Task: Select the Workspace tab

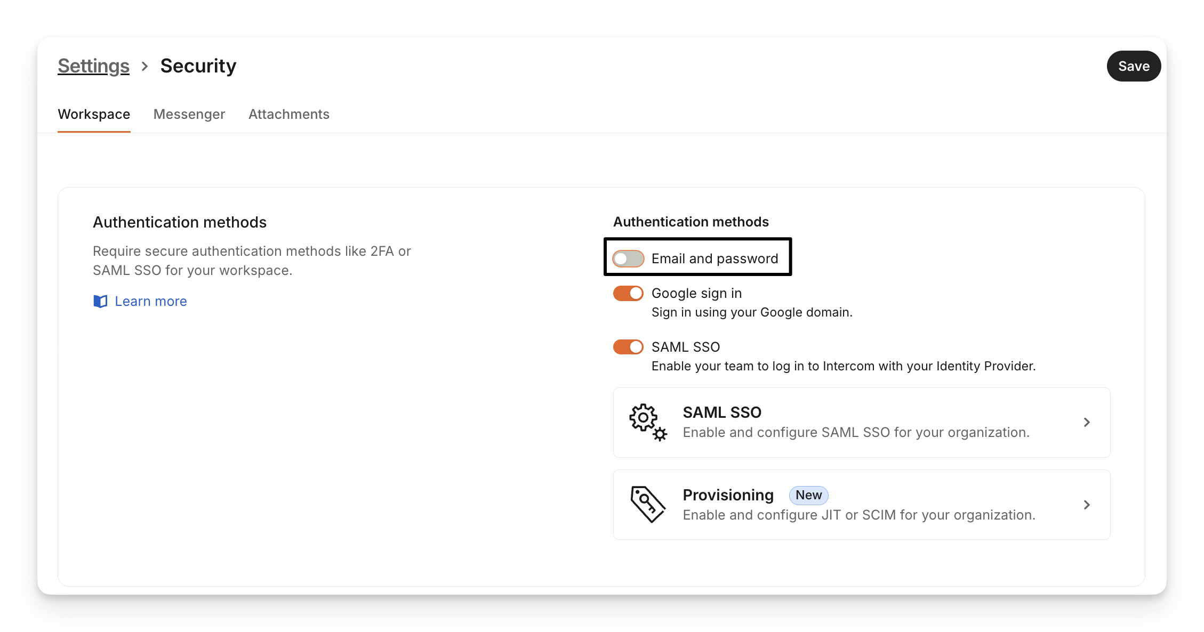Action: (94, 115)
